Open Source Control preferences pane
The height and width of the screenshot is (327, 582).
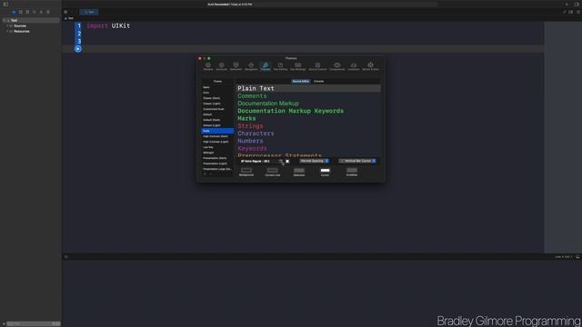click(317, 66)
